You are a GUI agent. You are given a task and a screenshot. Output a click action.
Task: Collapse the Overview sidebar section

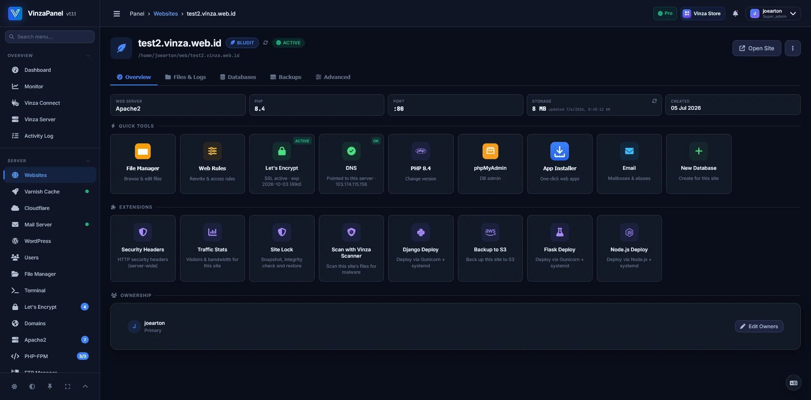coord(88,56)
